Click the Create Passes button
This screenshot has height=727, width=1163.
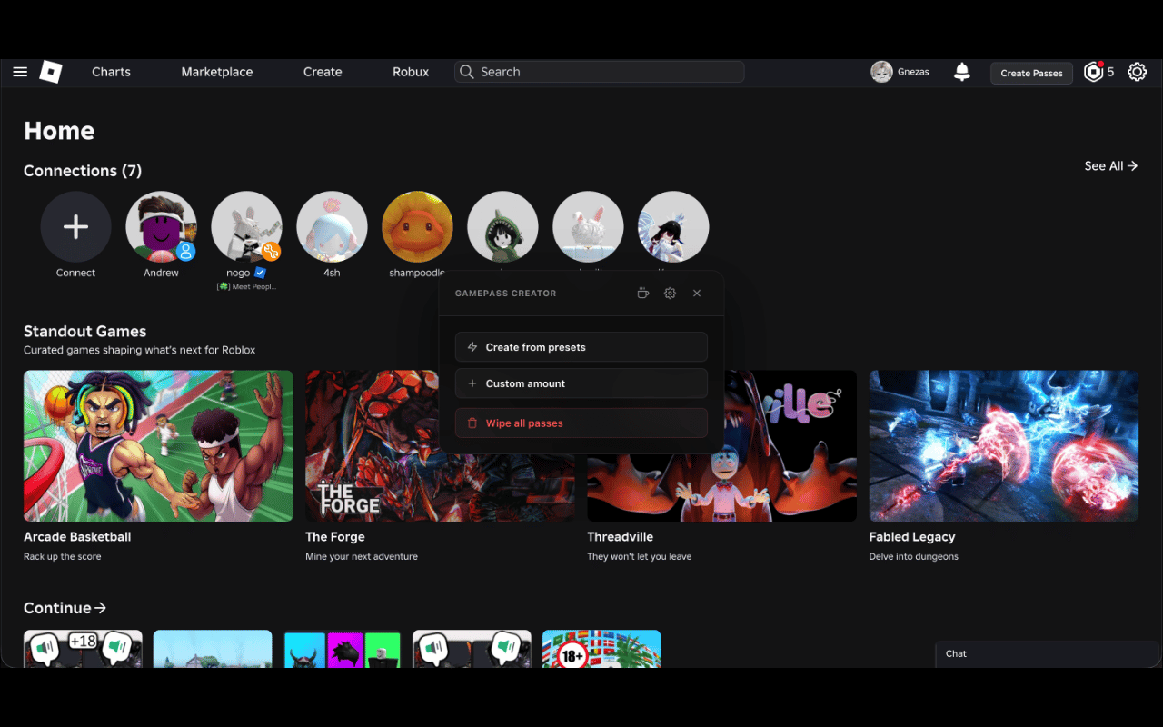(1031, 73)
